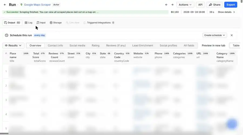Click the State column header
243x135 pixels.
[105, 55]
